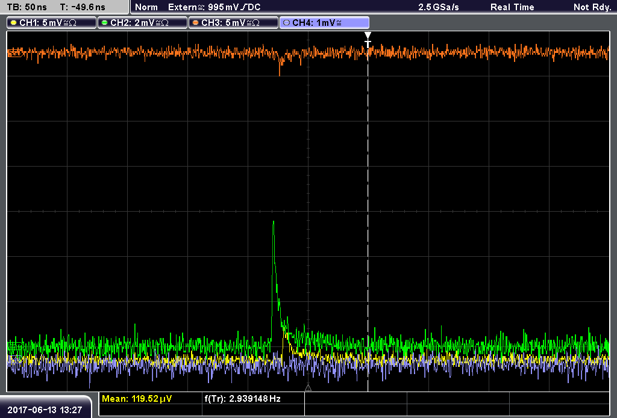Viewport: 617px width, 418px height.
Task: Click the yellow CH1 color dot
Action: (x=14, y=23)
